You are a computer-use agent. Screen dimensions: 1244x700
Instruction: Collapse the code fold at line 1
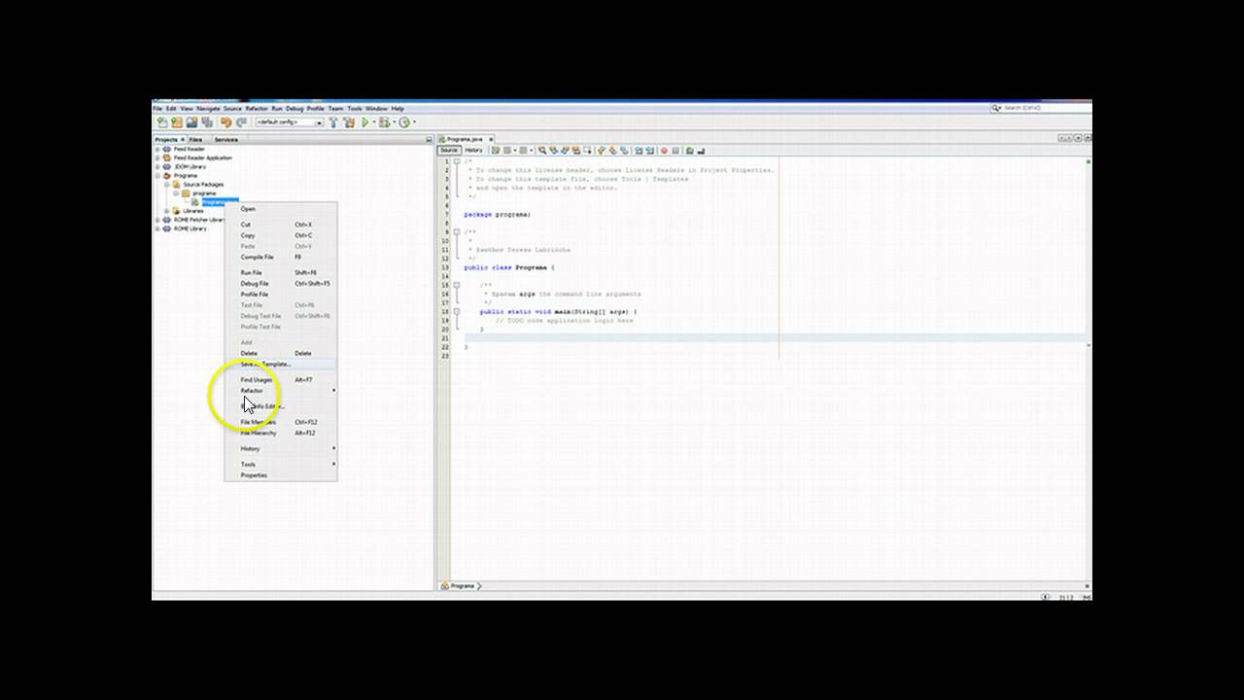[457, 161]
